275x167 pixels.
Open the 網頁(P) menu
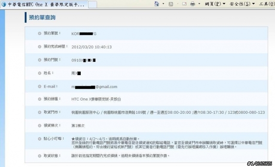(x=215, y=4)
